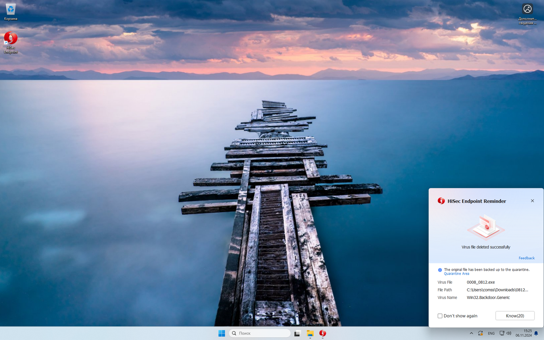
Task: Open the Quarantine Area link
Action: click(x=457, y=274)
